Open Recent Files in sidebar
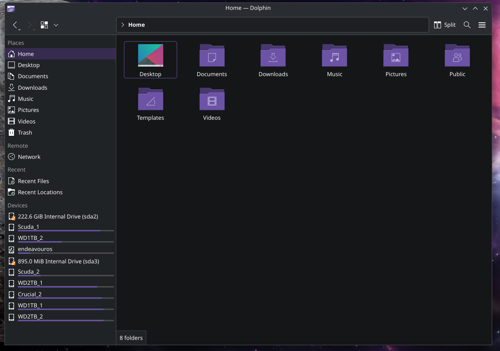The height and width of the screenshot is (351, 500). click(x=33, y=181)
